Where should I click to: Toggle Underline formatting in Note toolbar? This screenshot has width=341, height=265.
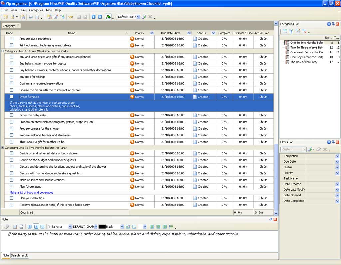coord(42,227)
